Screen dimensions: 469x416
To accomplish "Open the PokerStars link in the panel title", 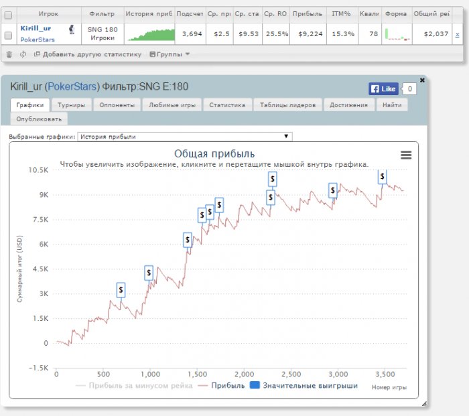I will pos(72,87).
